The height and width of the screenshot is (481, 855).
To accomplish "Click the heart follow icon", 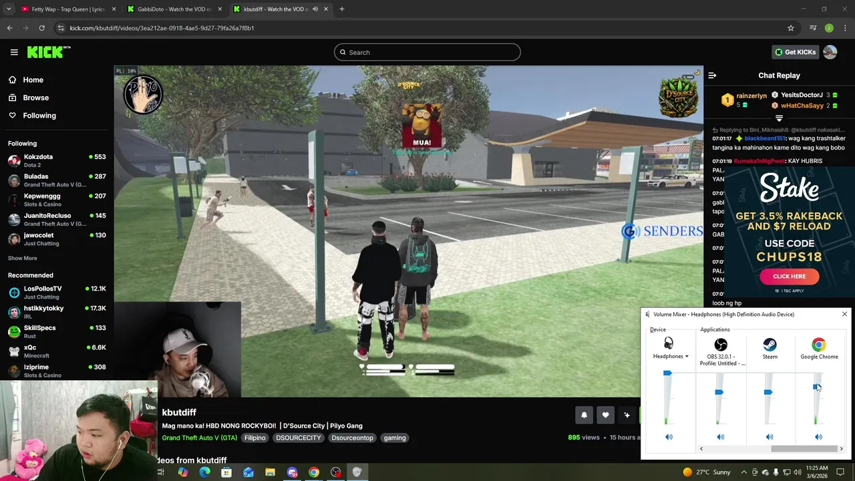I will 605,415.
